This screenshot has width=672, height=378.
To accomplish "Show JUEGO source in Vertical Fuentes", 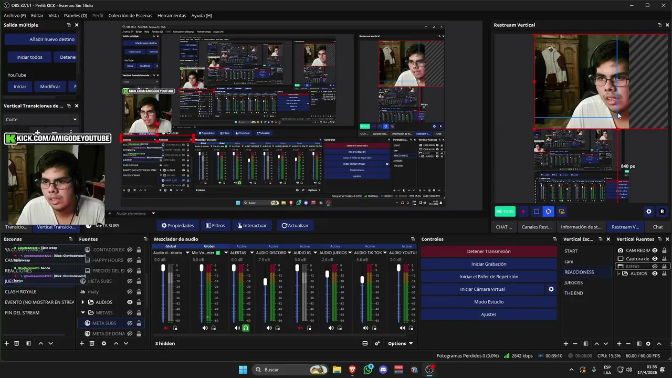I will [655, 267].
